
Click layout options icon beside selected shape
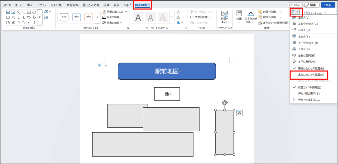click(239, 113)
